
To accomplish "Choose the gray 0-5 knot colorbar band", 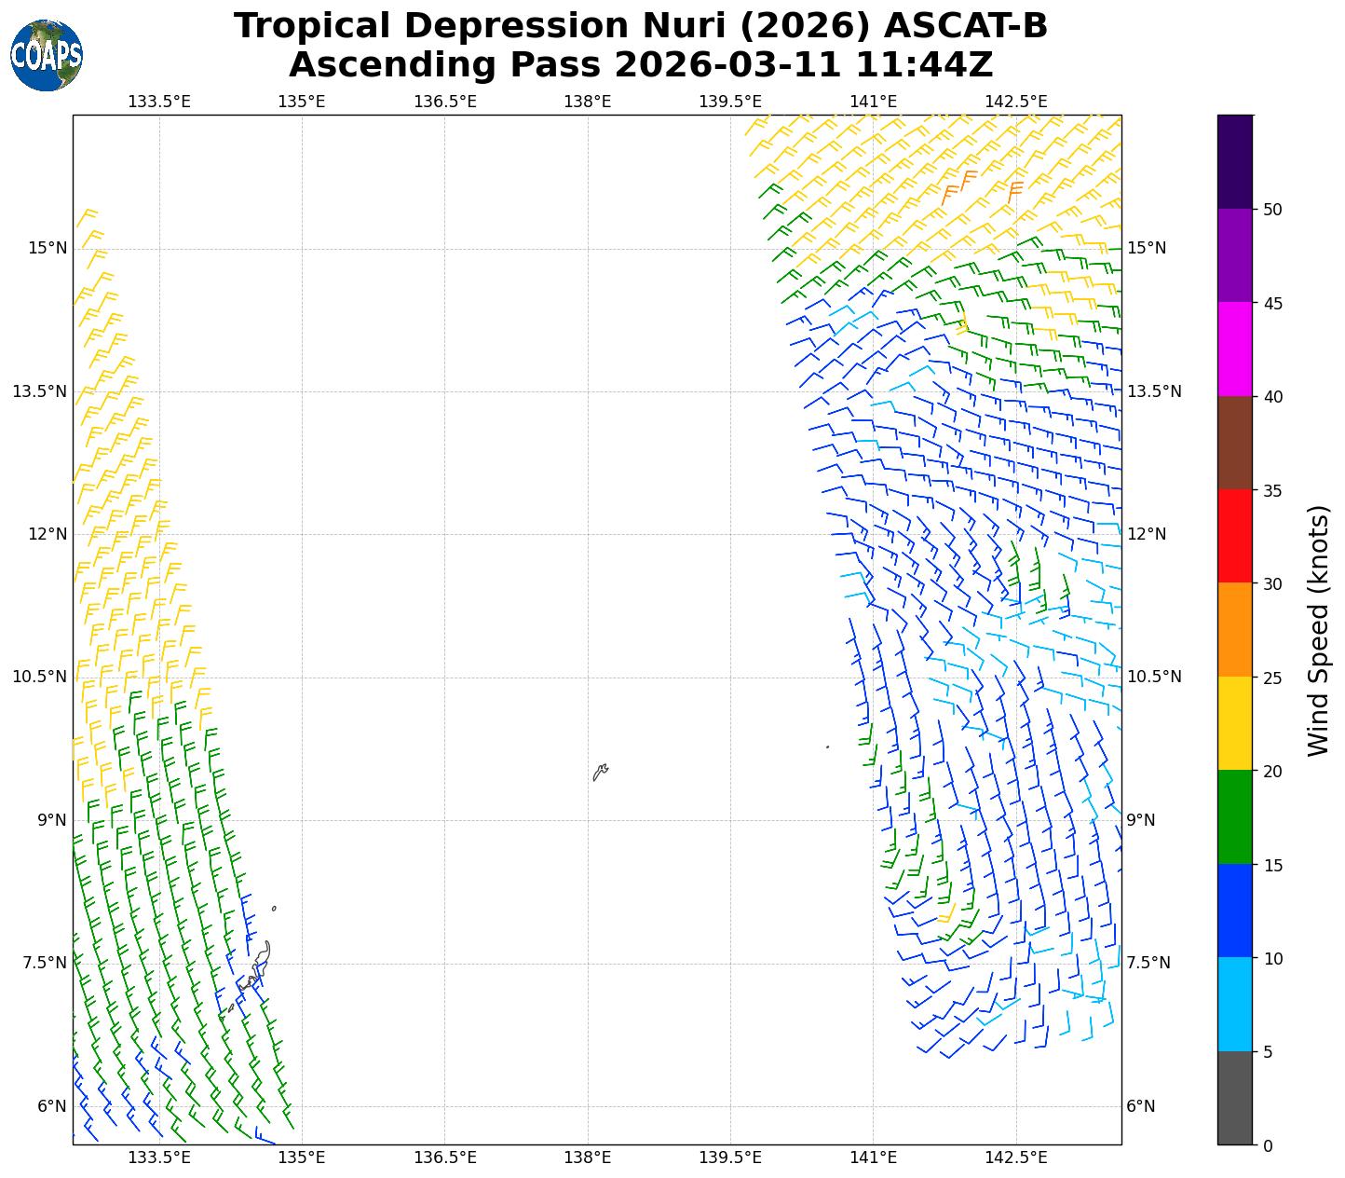I will (1235, 1098).
